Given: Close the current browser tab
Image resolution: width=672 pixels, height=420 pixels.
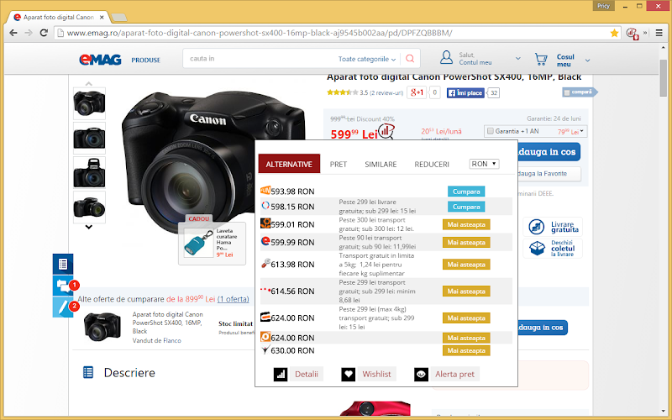Looking at the screenshot, I should pos(102,17).
